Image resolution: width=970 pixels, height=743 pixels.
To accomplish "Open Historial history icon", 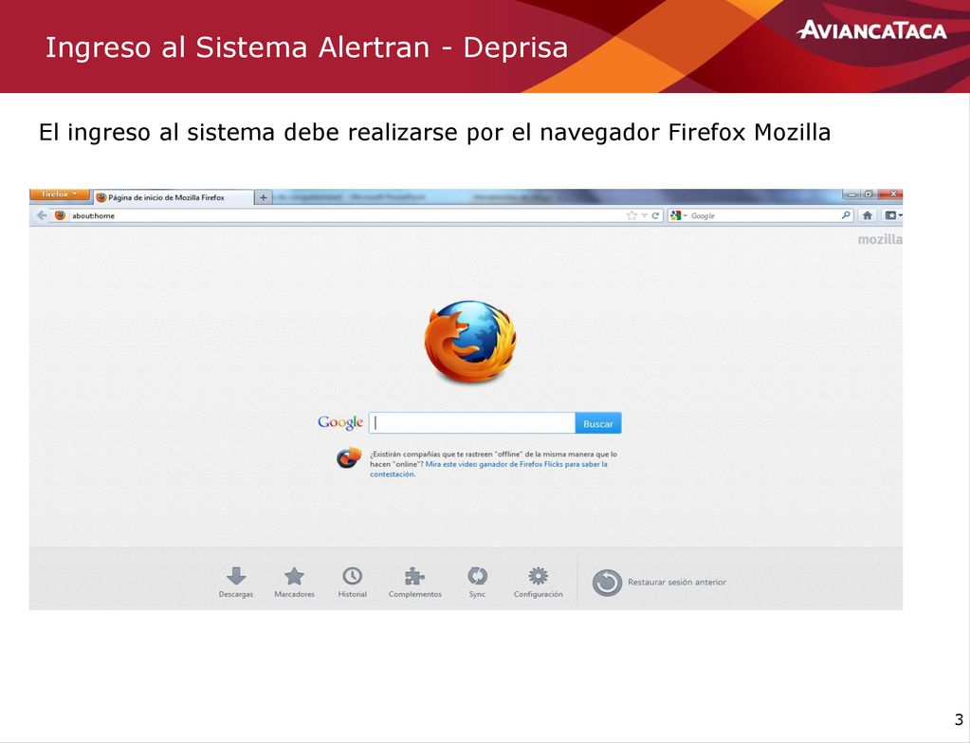I will 352,582.
